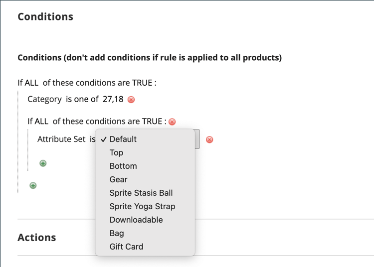Remove the Attribute Set condition
Image resolution: width=374 pixels, height=267 pixels.
point(209,139)
